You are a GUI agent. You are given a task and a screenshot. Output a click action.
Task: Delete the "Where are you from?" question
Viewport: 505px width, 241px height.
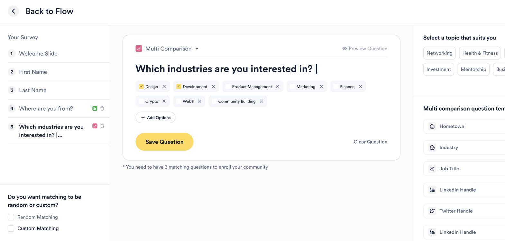pos(102,109)
